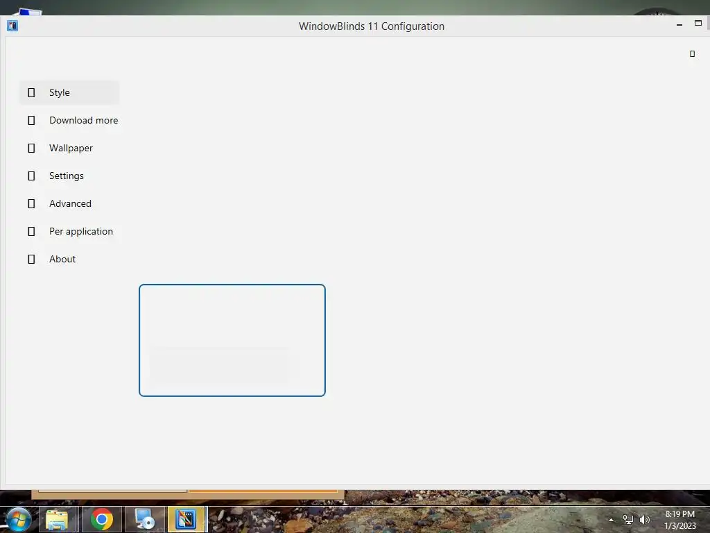Click the taskbar clock showing 8:19 PM
The width and height of the screenshot is (710, 533).
tap(679, 520)
